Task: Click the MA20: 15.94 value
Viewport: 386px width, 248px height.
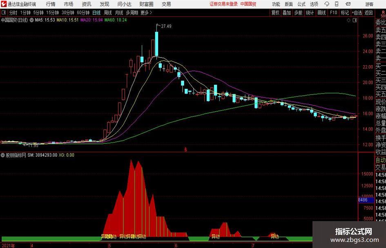Action: click(x=91, y=20)
